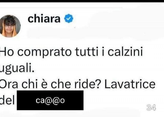Click the word uguali

click(x=17, y=69)
